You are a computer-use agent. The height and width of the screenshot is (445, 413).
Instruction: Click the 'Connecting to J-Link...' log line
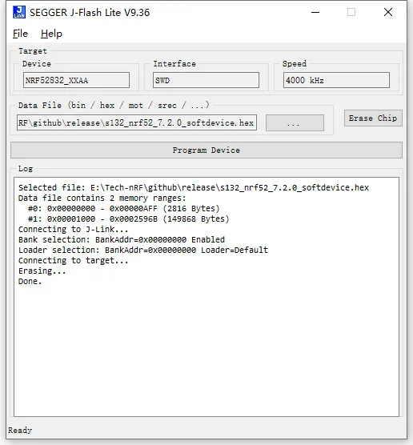(x=73, y=229)
